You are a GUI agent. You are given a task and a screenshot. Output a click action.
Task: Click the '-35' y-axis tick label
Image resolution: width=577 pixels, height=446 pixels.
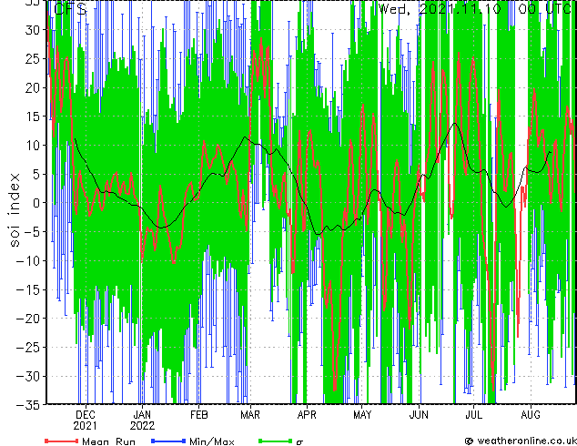pyautogui.click(x=27, y=405)
